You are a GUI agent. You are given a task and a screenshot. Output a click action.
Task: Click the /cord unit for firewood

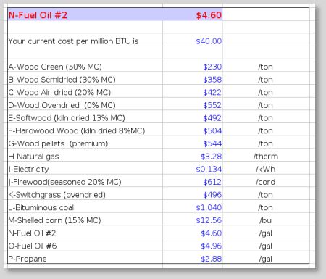click(x=266, y=182)
